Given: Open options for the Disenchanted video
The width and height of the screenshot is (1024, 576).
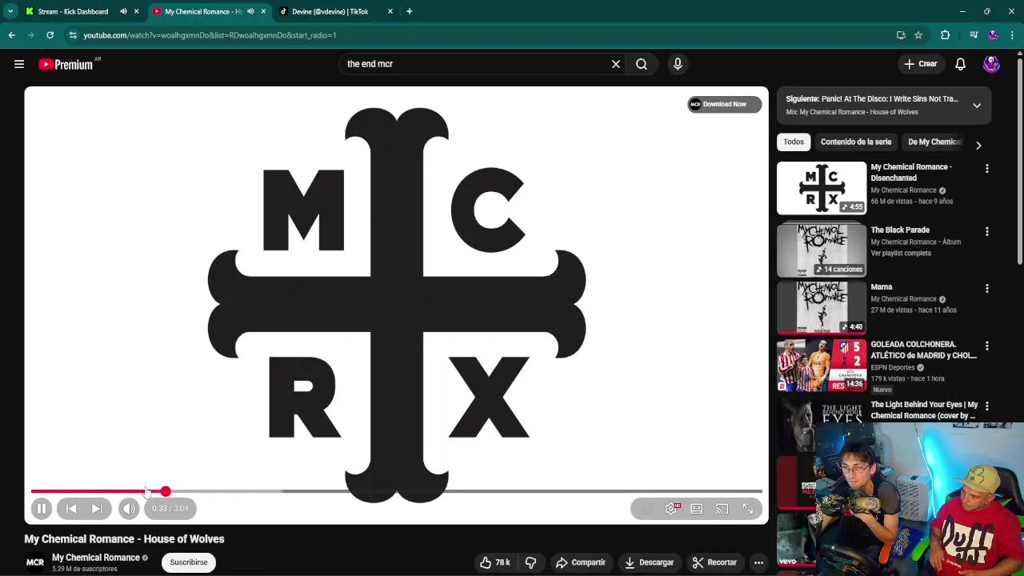Looking at the screenshot, I should (987, 168).
